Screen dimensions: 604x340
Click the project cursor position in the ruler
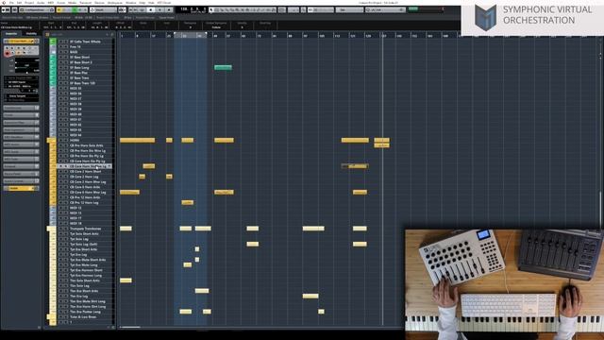coord(382,36)
